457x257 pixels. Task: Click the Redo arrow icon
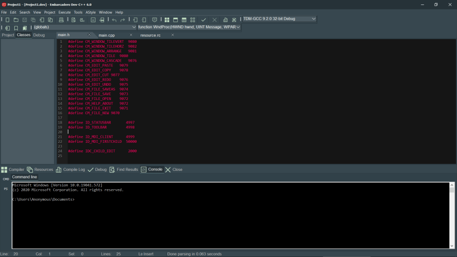[x=122, y=20]
